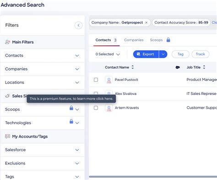This screenshot has height=180, width=217.
Task: Click the Main Filters person icon
Action: tap(7, 42)
